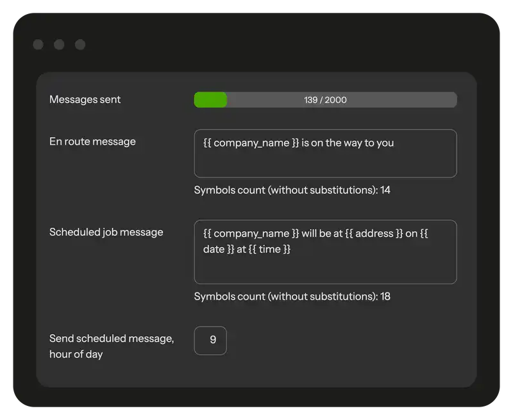
Task: Select the "En route message" label
Action: click(92, 141)
